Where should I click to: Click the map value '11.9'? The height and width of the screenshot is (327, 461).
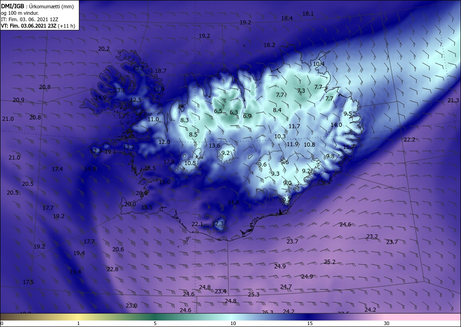[x=293, y=144]
